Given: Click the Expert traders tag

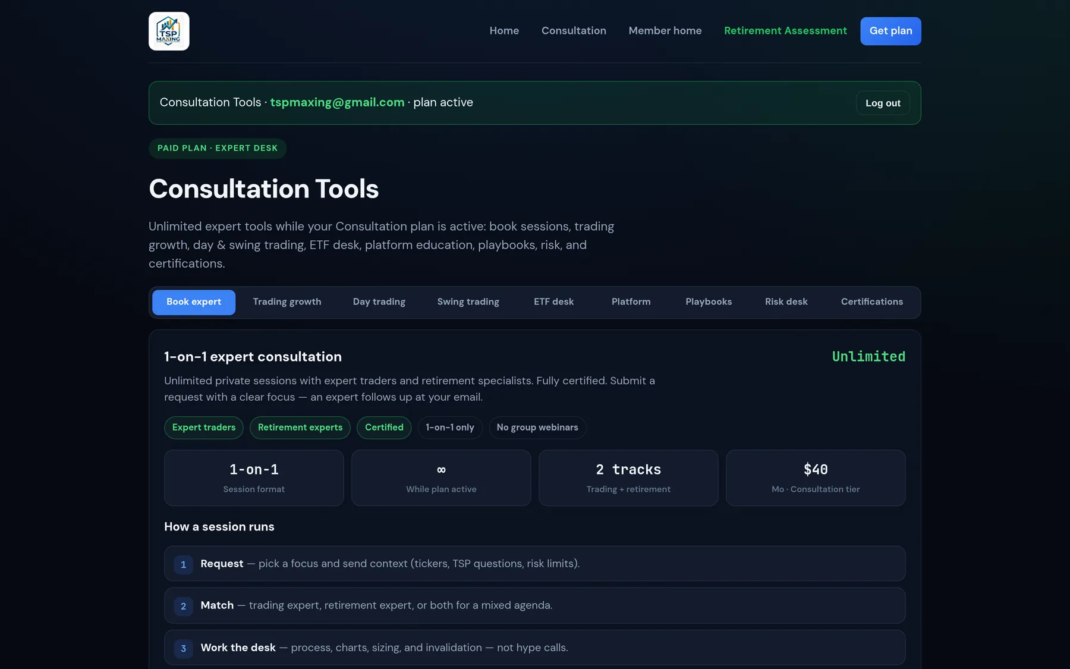Looking at the screenshot, I should point(204,428).
